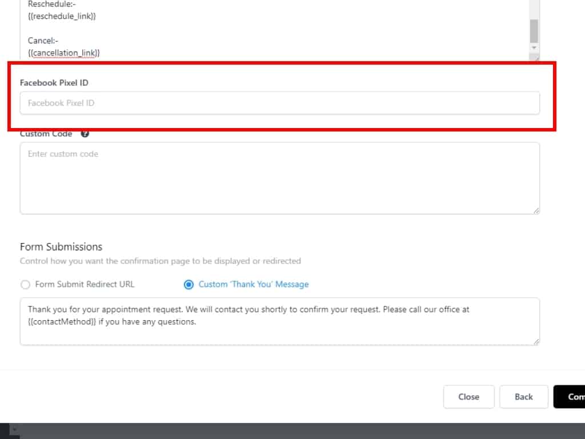Click the Close button
This screenshot has width=585, height=439.
pos(468,397)
